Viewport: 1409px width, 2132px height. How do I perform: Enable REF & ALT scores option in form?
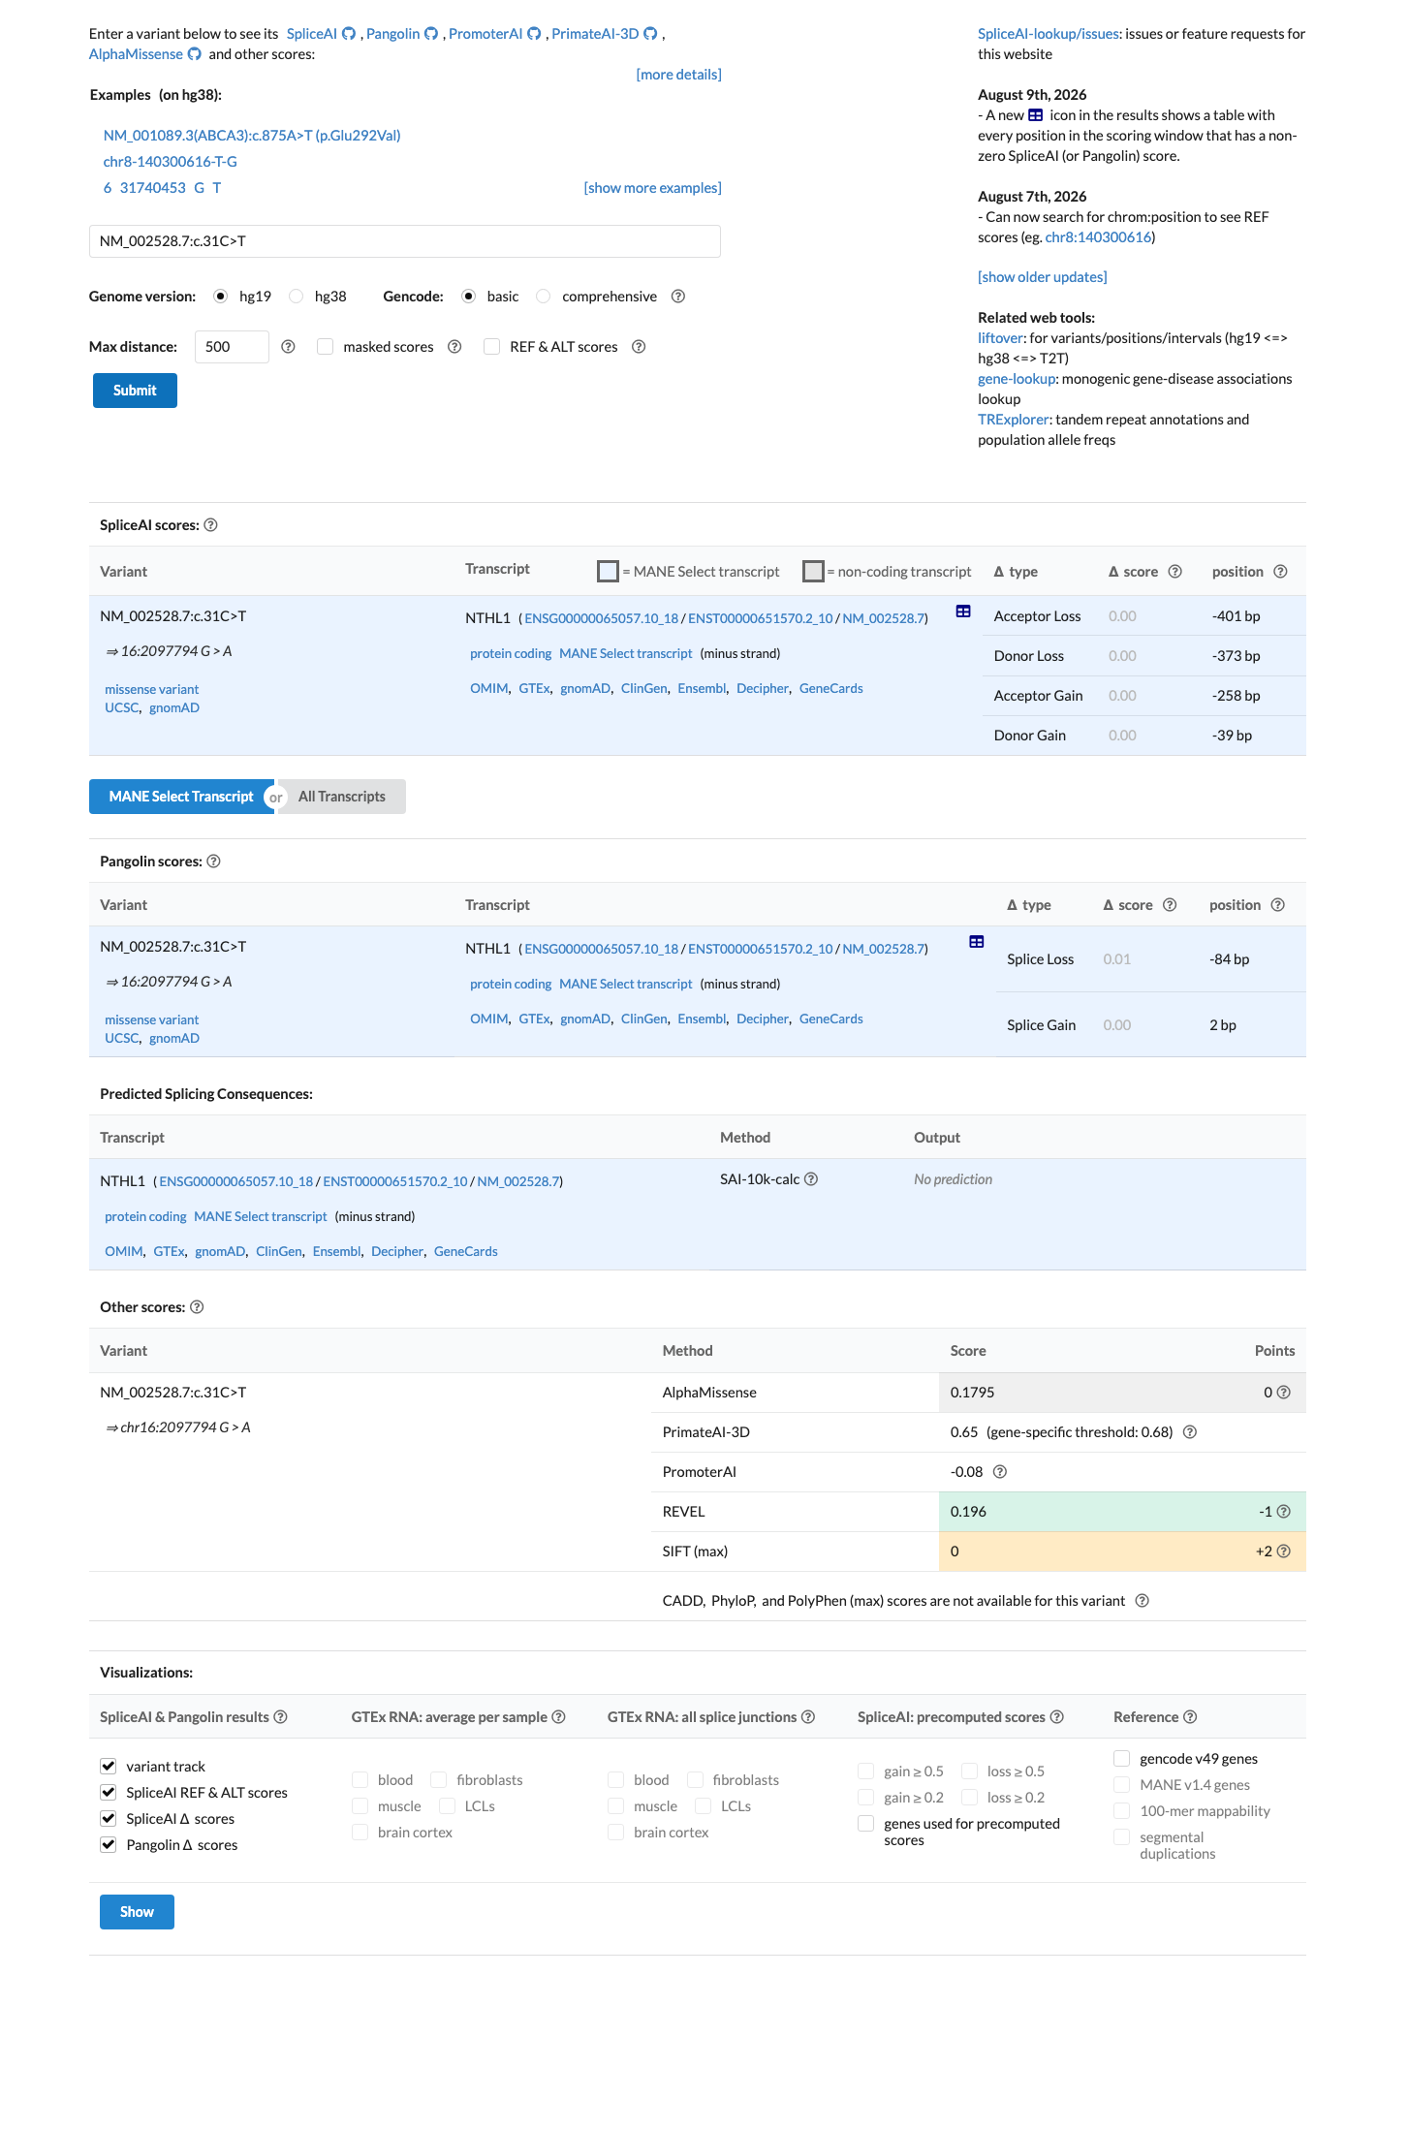click(x=492, y=347)
